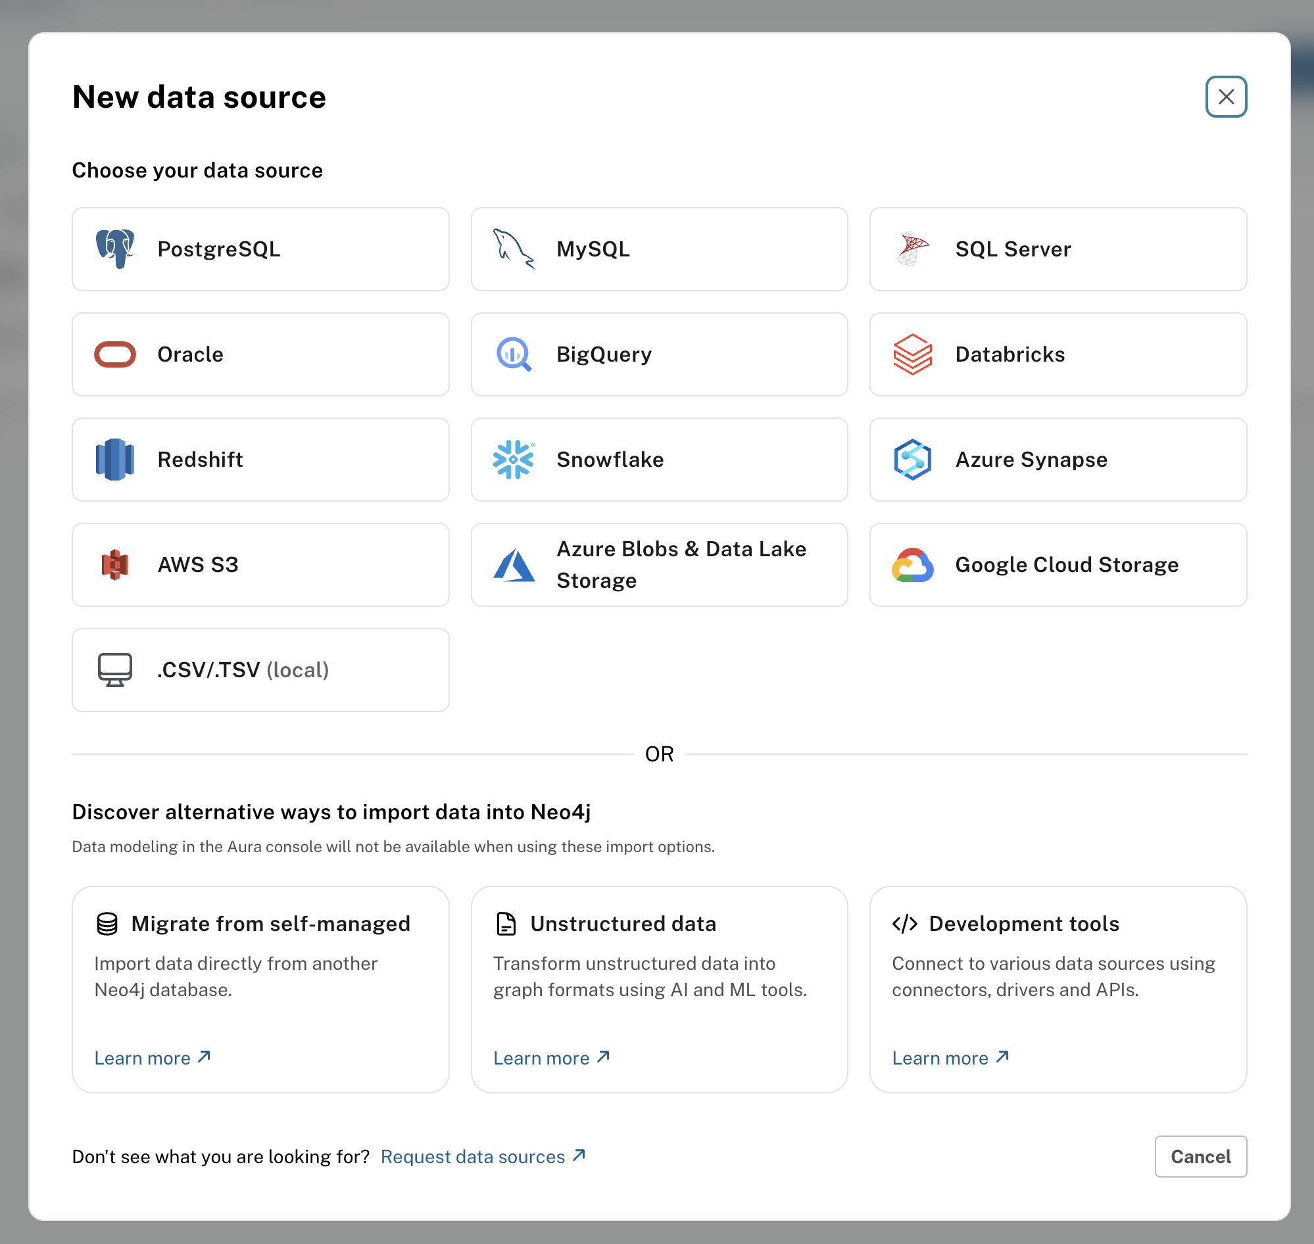Select Azure Blobs & Data Lake Storage
1314x1244 pixels.
tap(659, 564)
